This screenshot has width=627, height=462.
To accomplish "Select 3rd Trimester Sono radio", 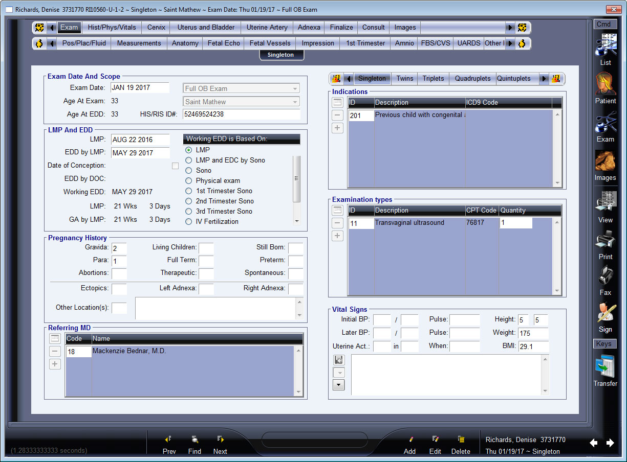I will [x=189, y=211].
